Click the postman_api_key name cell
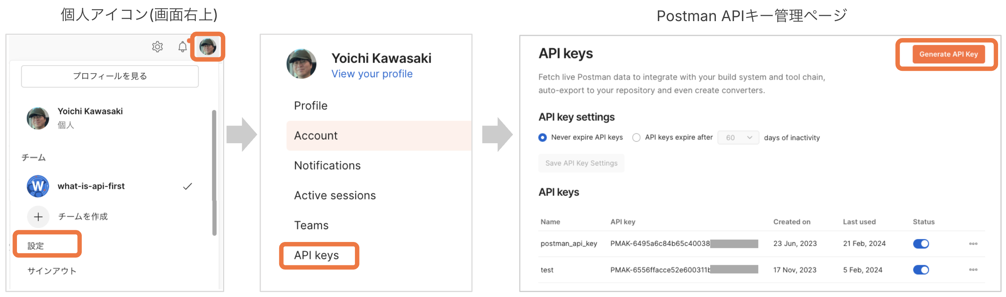Viewport: 1006px width, 297px height. coord(569,243)
